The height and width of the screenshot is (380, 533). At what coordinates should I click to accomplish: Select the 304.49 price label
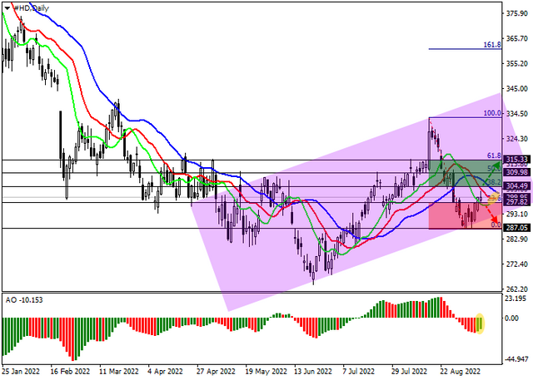click(516, 185)
